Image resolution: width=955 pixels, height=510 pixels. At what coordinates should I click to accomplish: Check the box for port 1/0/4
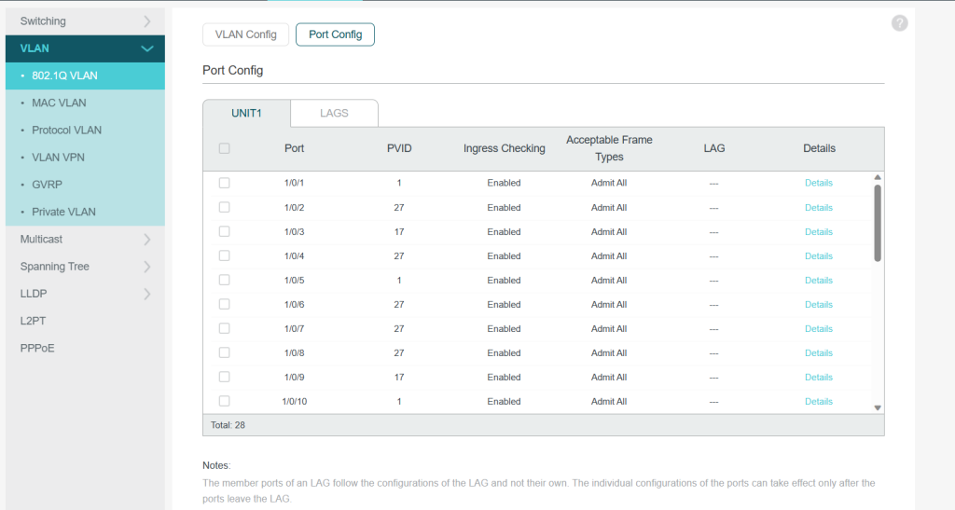[224, 255]
